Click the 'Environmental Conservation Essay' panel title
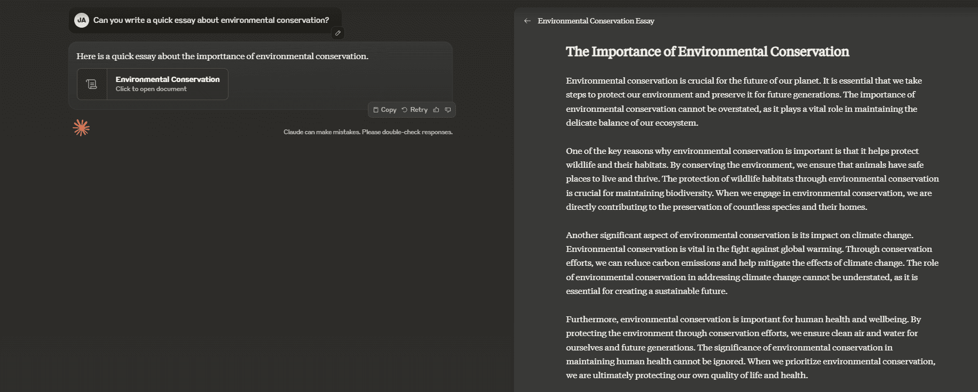978x392 pixels. click(596, 21)
